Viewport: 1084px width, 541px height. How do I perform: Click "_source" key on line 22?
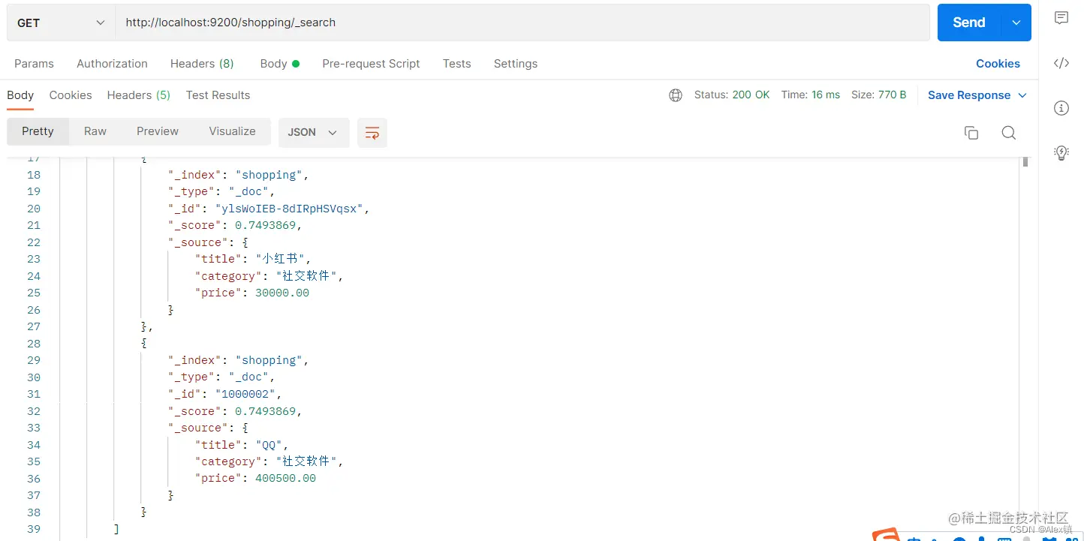[x=198, y=242]
